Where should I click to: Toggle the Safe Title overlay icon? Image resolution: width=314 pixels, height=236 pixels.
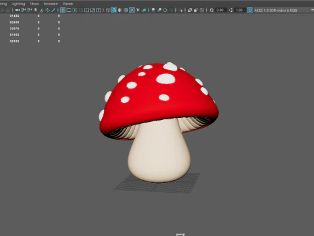click(x=99, y=10)
